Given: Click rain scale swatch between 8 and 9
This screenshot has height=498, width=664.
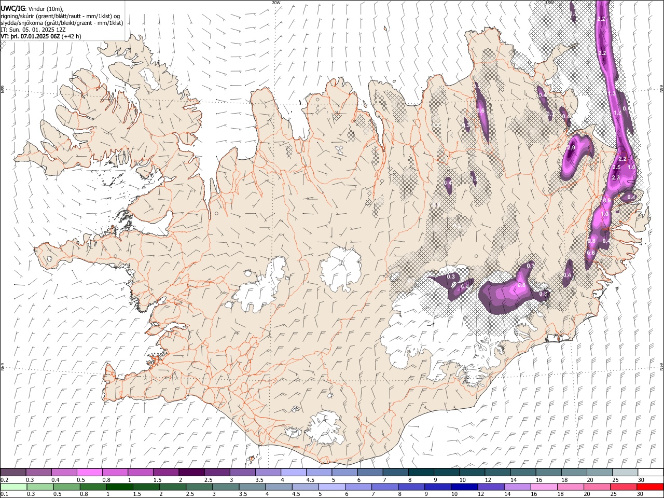Looking at the screenshot, I should point(411,487).
